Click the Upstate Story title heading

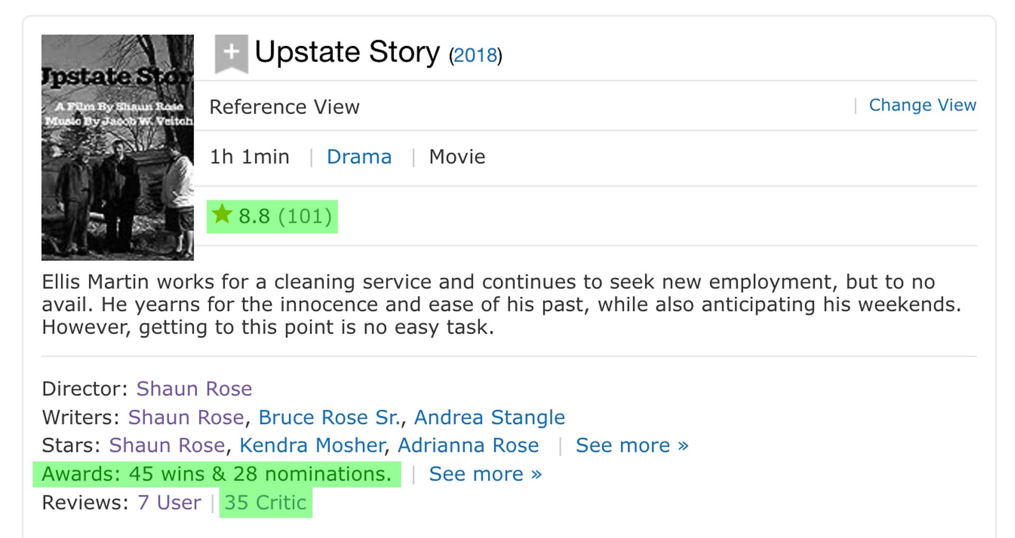click(x=347, y=52)
